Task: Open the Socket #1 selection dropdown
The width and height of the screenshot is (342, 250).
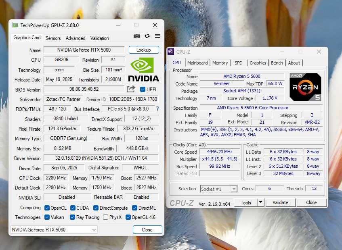Action: click(x=218, y=189)
